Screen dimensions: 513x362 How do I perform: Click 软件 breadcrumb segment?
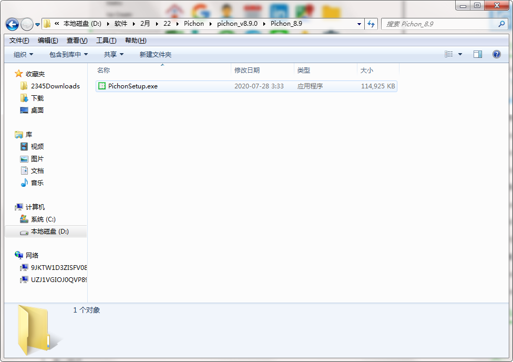click(x=121, y=24)
